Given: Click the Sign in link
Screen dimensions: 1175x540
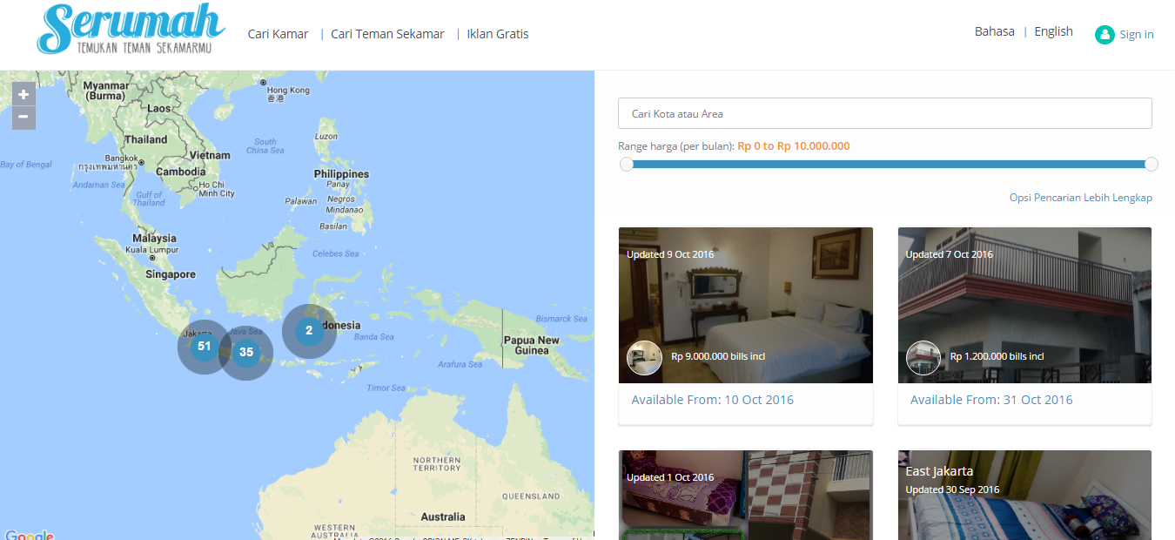Looking at the screenshot, I should click(x=1137, y=35).
